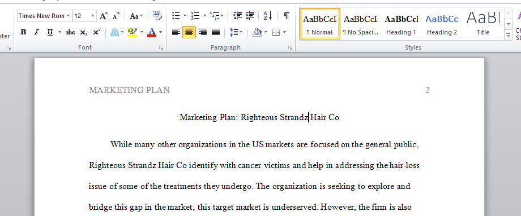Apply yellow text highlight color

[133, 32]
